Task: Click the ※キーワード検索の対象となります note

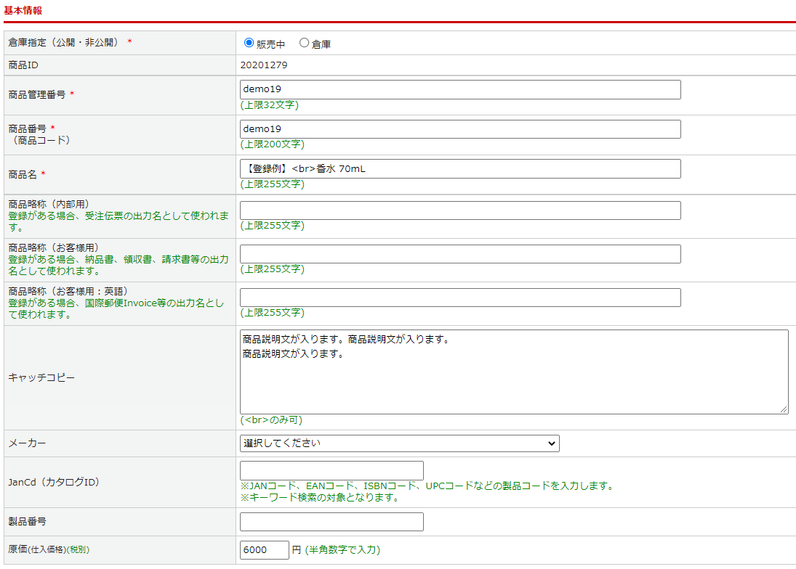Action: point(319,498)
